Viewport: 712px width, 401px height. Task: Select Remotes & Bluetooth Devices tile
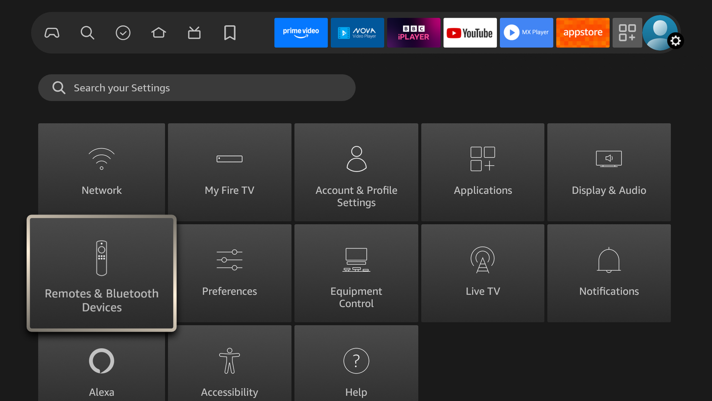click(x=102, y=273)
